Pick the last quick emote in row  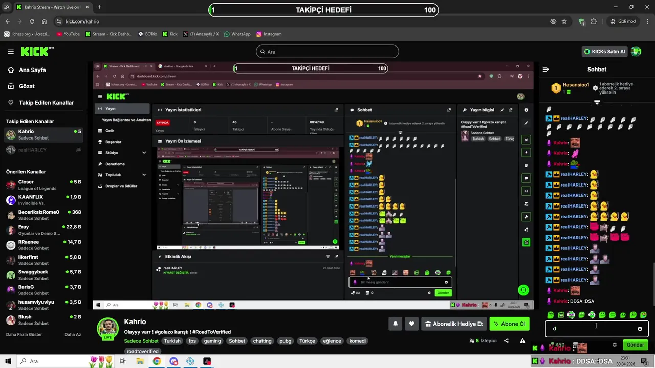click(x=643, y=315)
